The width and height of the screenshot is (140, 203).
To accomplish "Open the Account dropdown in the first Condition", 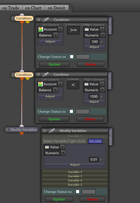I will 61,29.
